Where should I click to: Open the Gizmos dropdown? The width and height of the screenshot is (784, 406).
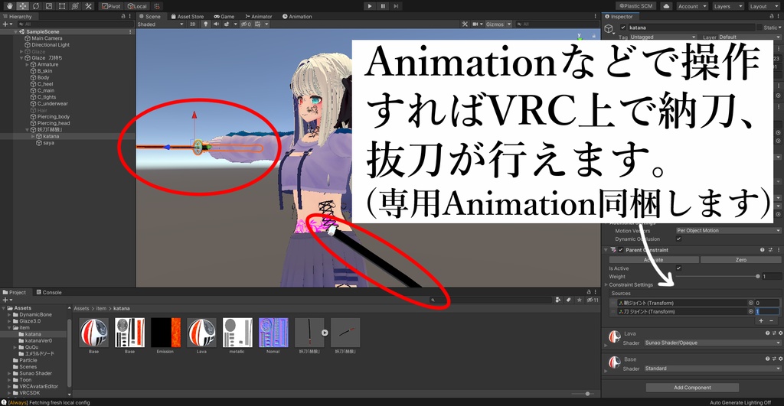click(x=498, y=24)
